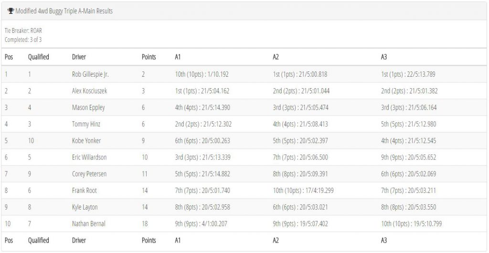Select Tommy Hinz in the driver column
This screenshot has height=253, width=489.
point(86,124)
